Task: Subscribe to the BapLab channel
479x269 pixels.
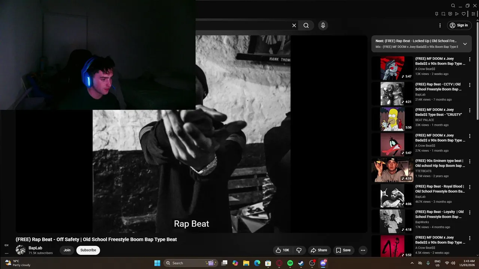Action: click(x=88, y=250)
